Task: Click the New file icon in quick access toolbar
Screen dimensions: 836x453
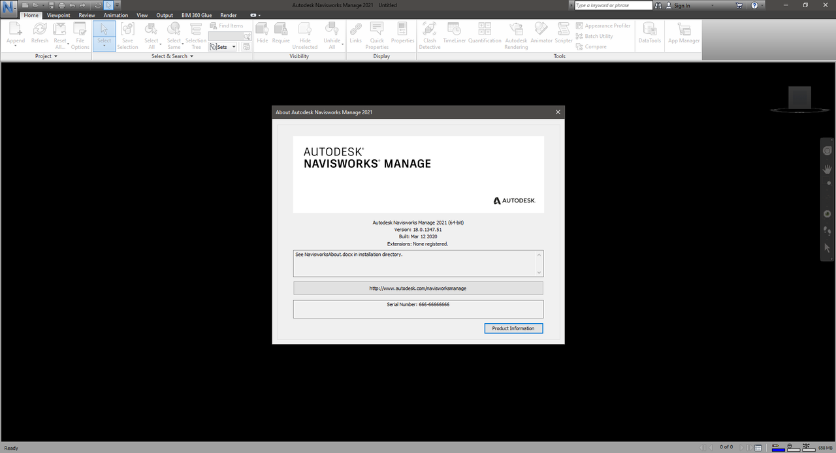Action: [x=25, y=5]
